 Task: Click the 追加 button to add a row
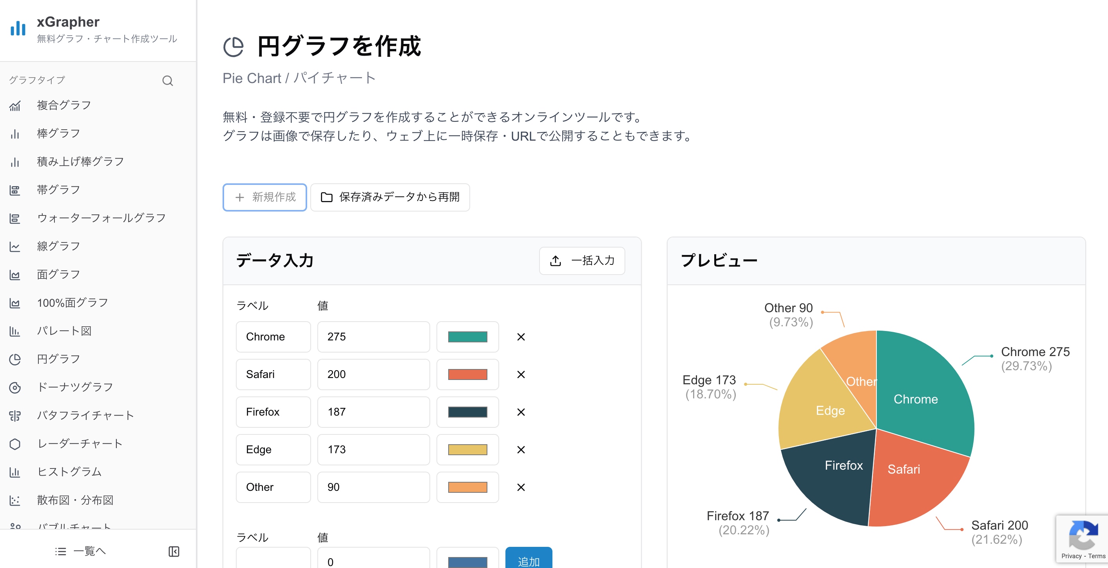528,561
